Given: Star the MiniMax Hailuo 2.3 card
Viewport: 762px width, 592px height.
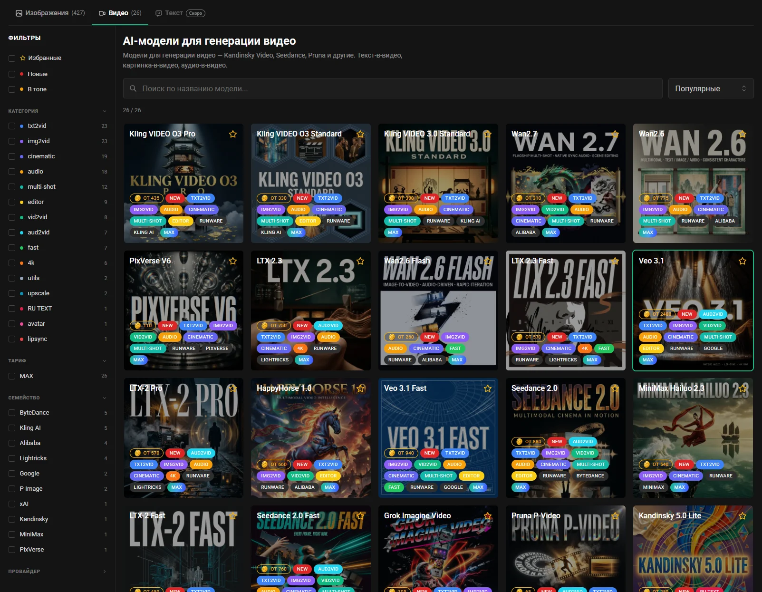Looking at the screenshot, I should point(743,388).
